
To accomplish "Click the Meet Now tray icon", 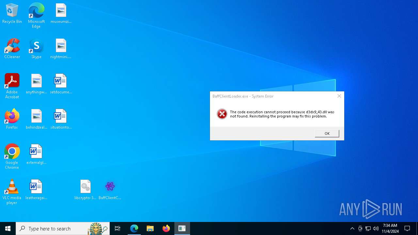I will [x=360, y=228].
